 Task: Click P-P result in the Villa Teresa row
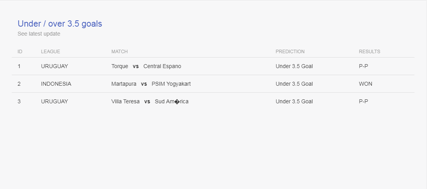pos(363,101)
